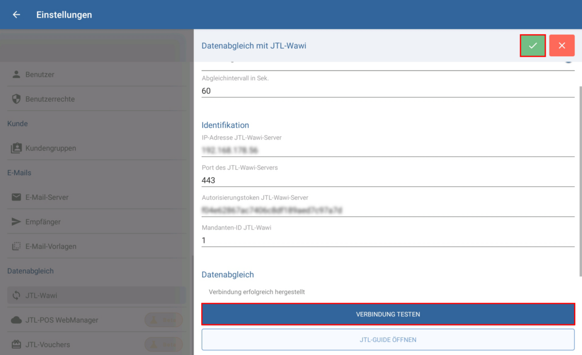Viewport: 582px width, 355px height.
Task: Click the Autorisierungstoken JTL-Wawi-Server field
Action: pos(388,210)
